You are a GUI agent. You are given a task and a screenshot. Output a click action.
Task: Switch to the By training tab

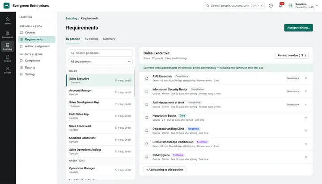pos(91,39)
